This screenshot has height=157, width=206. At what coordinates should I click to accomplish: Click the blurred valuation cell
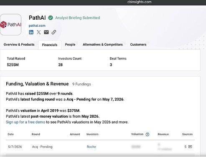point(136,147)
